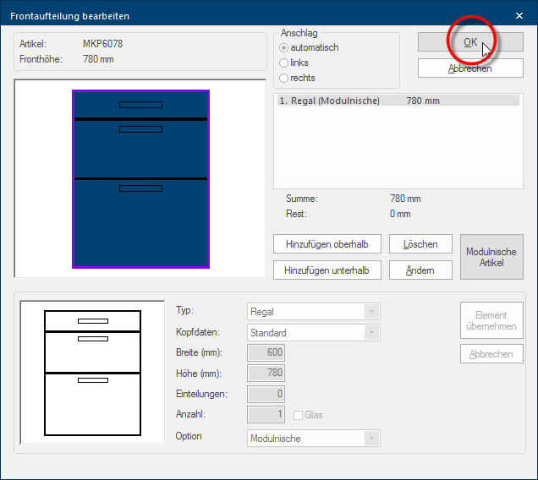Click the blue front preview drawing
This screenshot has width=538, height=480.
pos(140,179)
